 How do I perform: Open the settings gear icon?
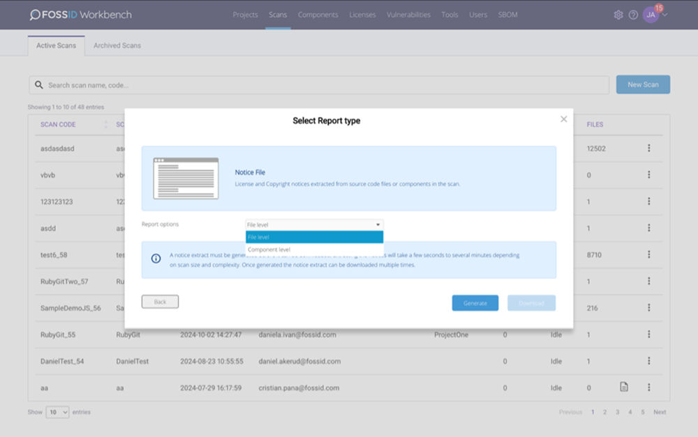tap(618, 15)
